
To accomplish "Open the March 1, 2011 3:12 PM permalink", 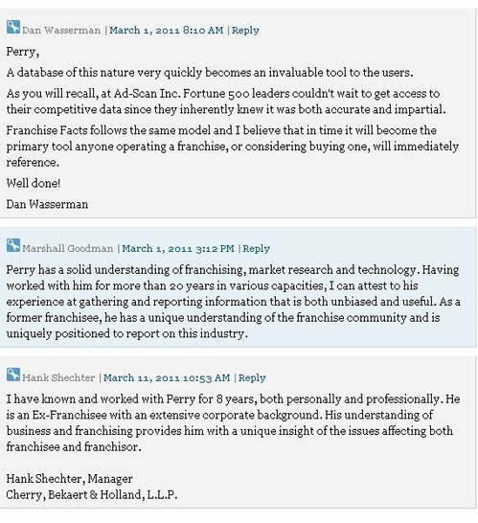I will tap(178, 248).
